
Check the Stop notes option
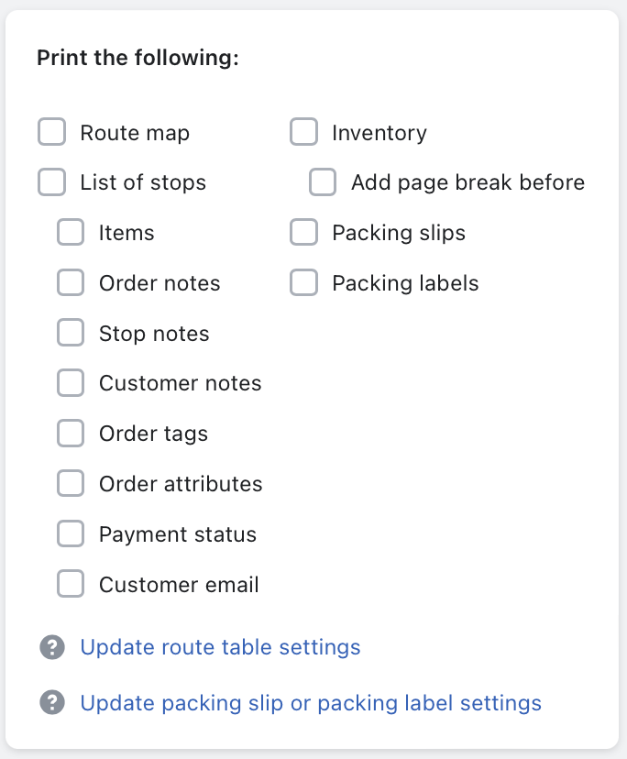point(71,333)
